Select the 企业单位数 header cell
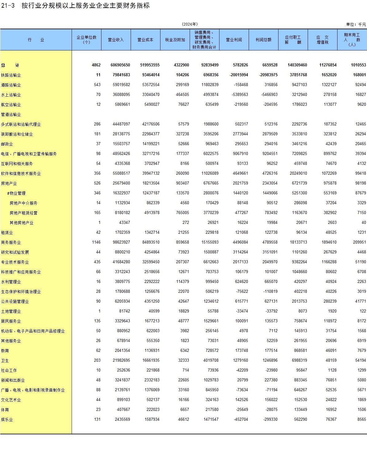This screenshot has width=367, height=454. coord(86,40)
